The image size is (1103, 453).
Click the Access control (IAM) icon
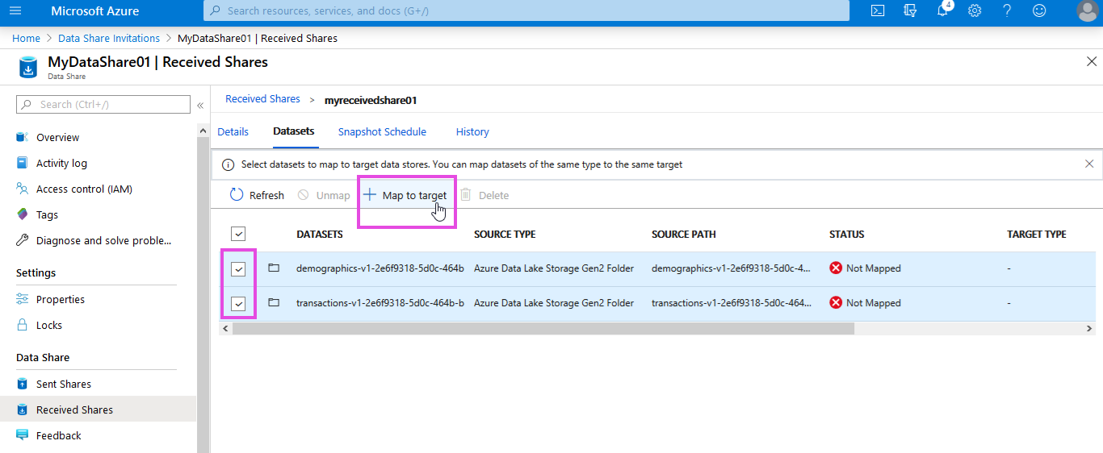pos(23,189)
